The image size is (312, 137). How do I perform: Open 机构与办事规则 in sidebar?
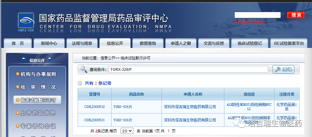tap(38, 74)
